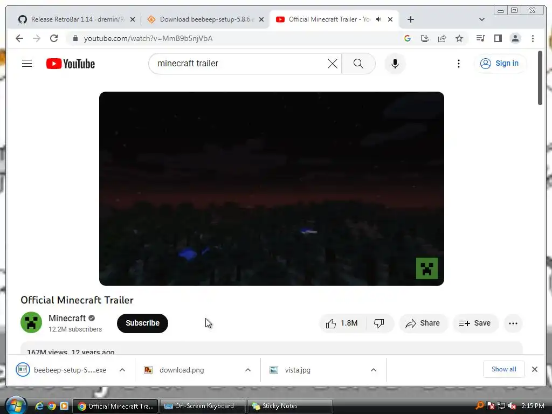Close the RetroBar tab

(133, 19)
